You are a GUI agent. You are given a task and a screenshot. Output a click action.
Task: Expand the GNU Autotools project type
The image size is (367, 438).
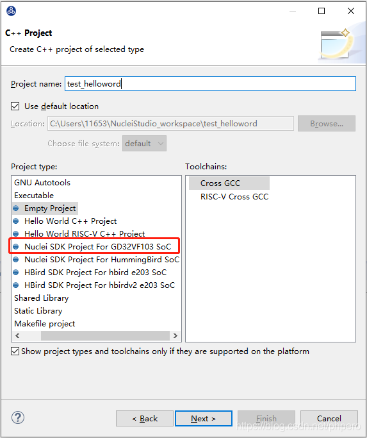click(42, 183)
